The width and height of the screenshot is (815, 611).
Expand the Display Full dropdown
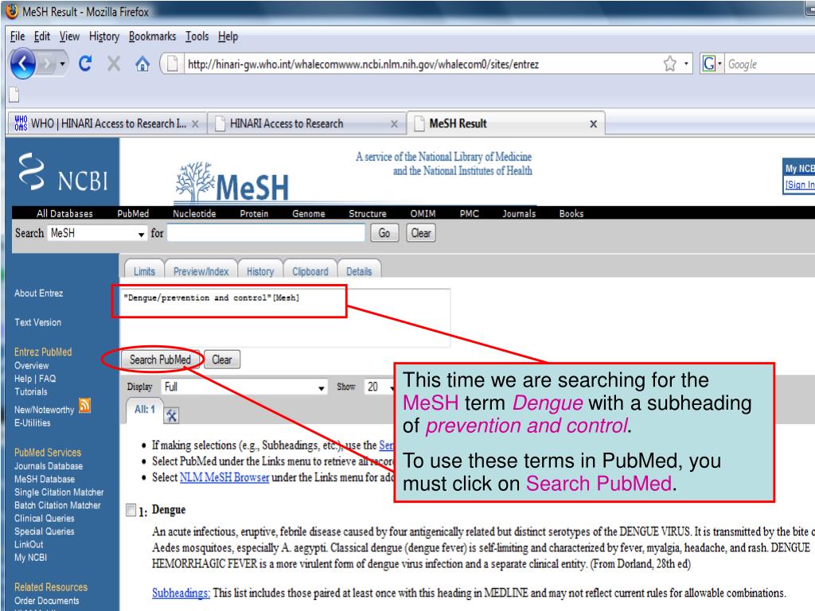click(244, 387)
